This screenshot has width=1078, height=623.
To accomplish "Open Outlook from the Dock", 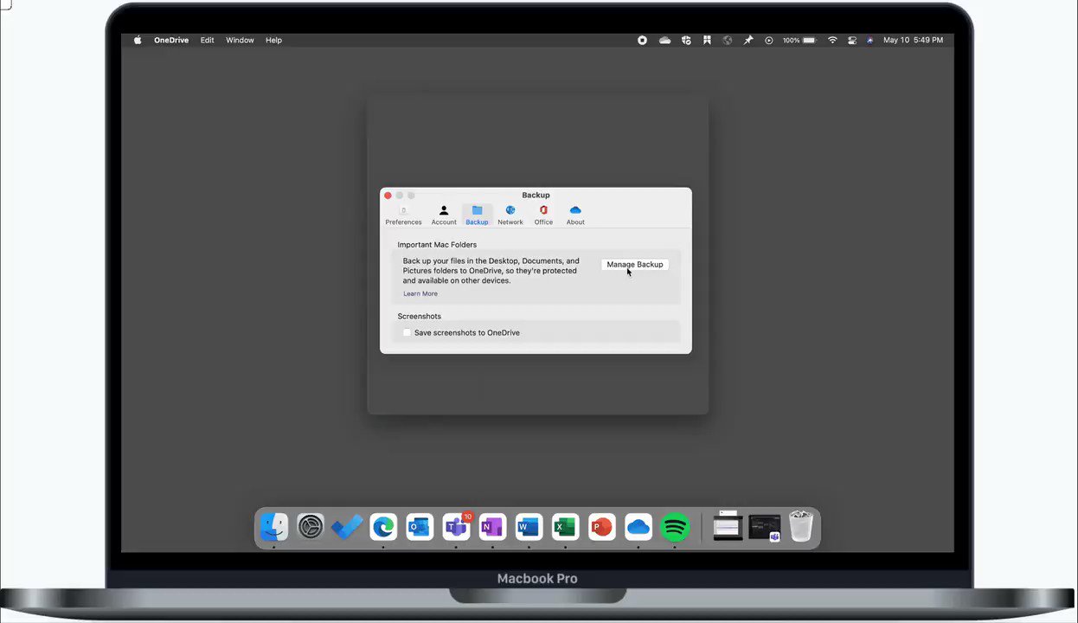I will coord(420,526).
